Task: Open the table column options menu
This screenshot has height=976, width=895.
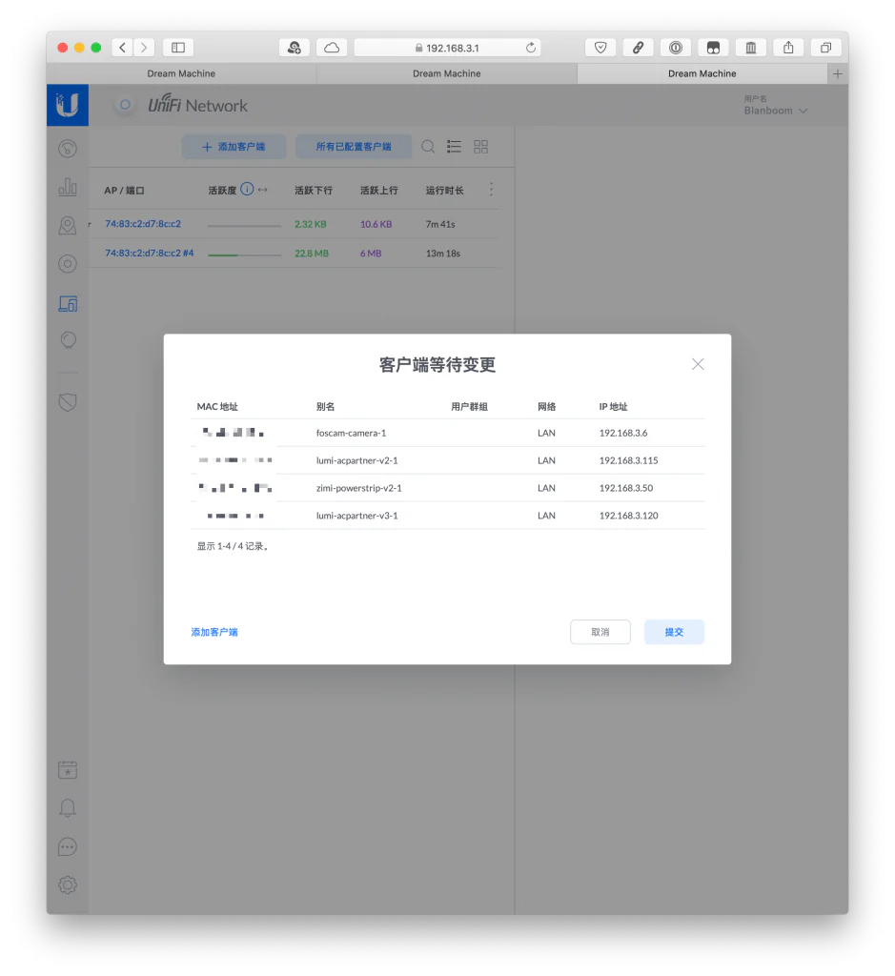Action: point(491,190)
